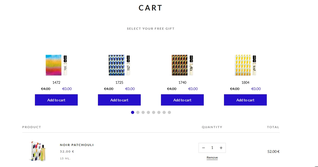Increase Noir Patchouli quantity with plus icon
This screenshot has width=318, height=167.
[221, 148]
